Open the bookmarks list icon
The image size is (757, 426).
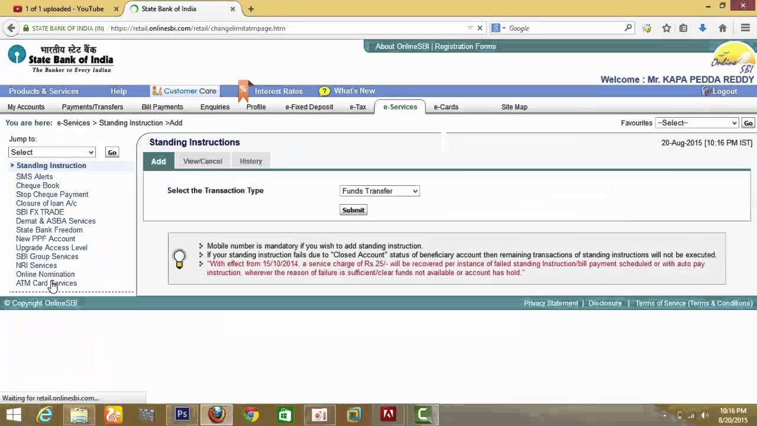683,28
